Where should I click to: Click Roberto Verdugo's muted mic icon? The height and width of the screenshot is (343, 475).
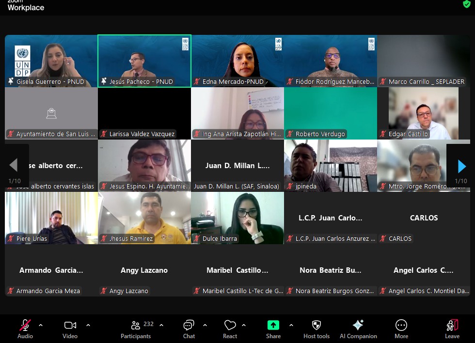point(290,134)
